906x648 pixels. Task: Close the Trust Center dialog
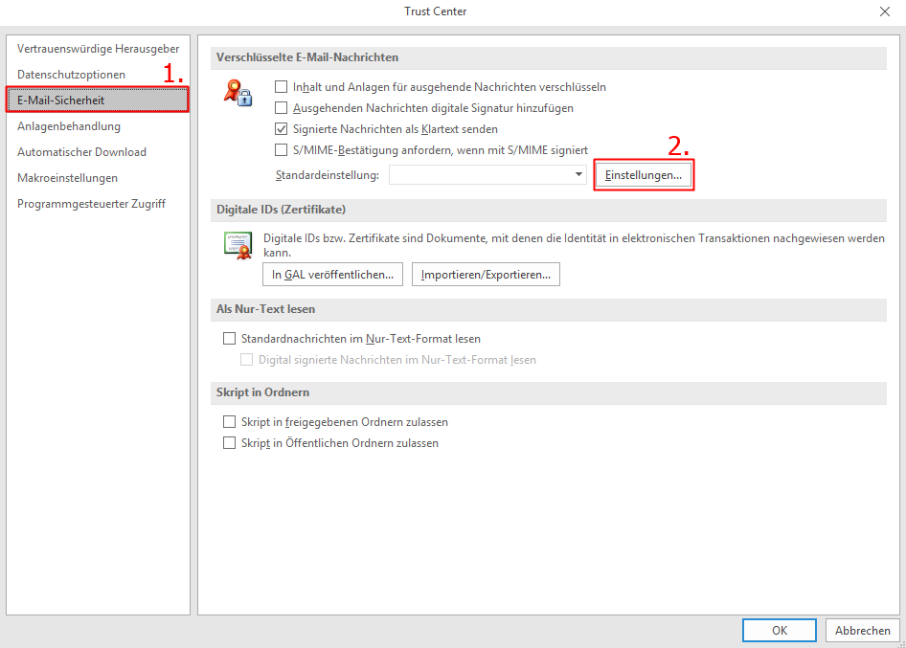coord(883,11)
